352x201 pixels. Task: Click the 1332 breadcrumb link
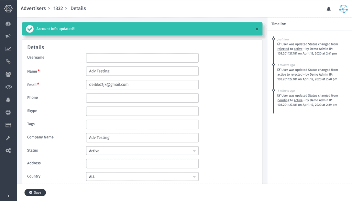(58, 8)
